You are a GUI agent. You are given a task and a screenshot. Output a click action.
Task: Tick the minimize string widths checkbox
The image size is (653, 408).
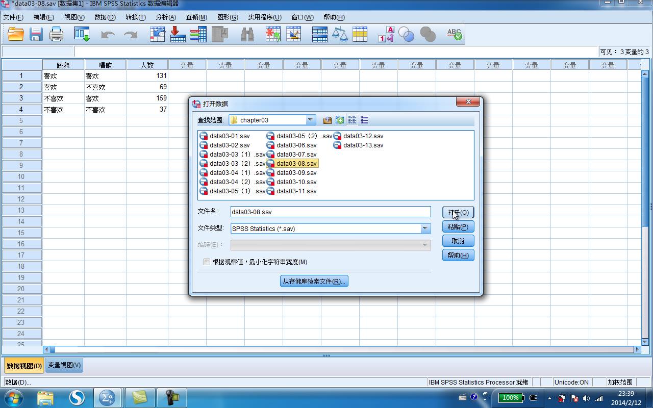[207, 262]
